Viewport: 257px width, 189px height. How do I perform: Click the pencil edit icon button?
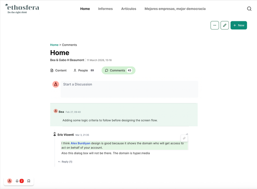pos(225,25)
